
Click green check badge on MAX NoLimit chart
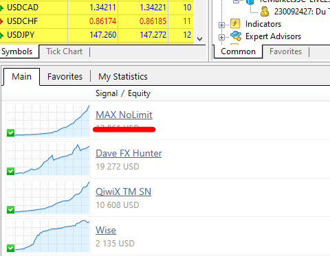pyautogui.click(x=10, y=132)
